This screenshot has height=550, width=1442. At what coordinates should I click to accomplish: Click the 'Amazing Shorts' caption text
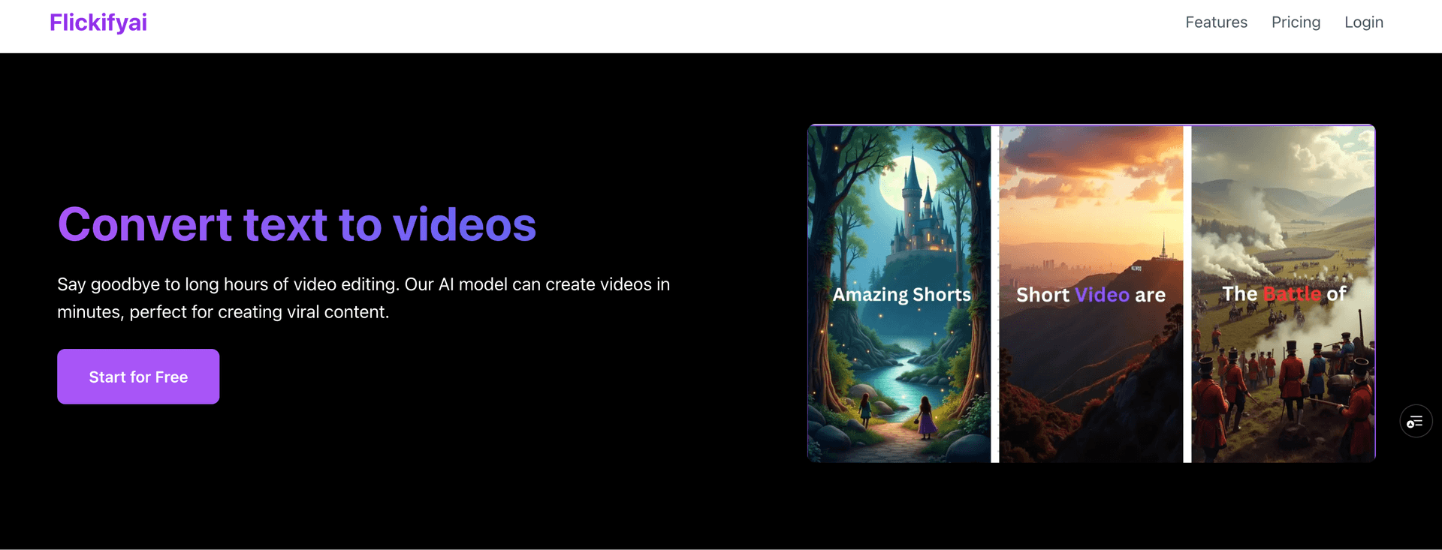pyautogui.click(x=901, y=295)
